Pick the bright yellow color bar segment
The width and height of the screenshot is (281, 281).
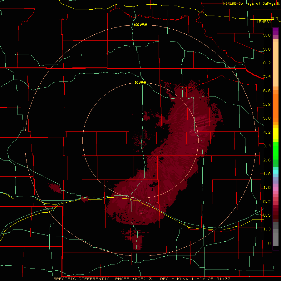coord(276,134)
